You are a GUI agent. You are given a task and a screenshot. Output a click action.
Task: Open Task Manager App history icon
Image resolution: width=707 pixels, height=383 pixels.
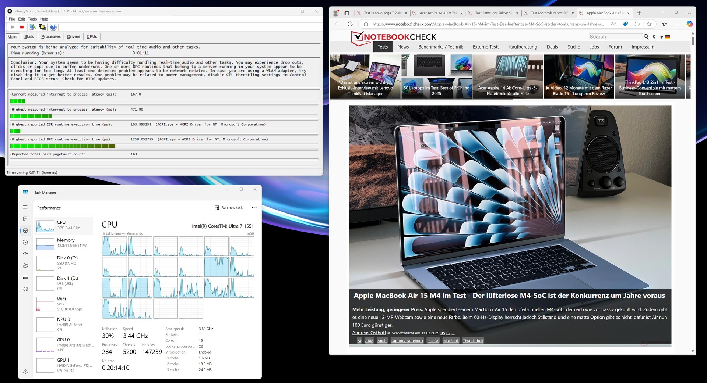(25, 242)
